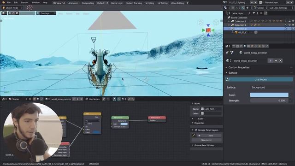Click the left green axis of navigation gizmo
Image resolution: width=295 pixels, height=166 pixels.
click(203, 30)
